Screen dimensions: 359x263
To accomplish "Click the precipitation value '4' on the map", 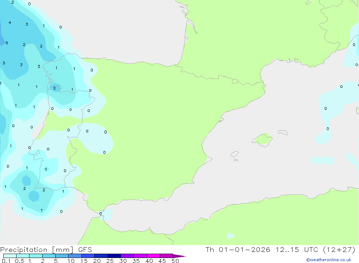I will coord(10,23).
